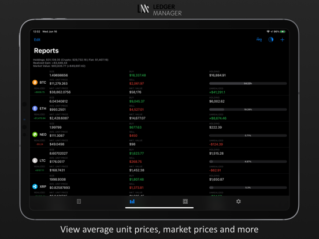Click NEO holding percentage bar 0.71%
Viewport: 319px width, 239px height.
pyautogui.click(x=248, y=136)
